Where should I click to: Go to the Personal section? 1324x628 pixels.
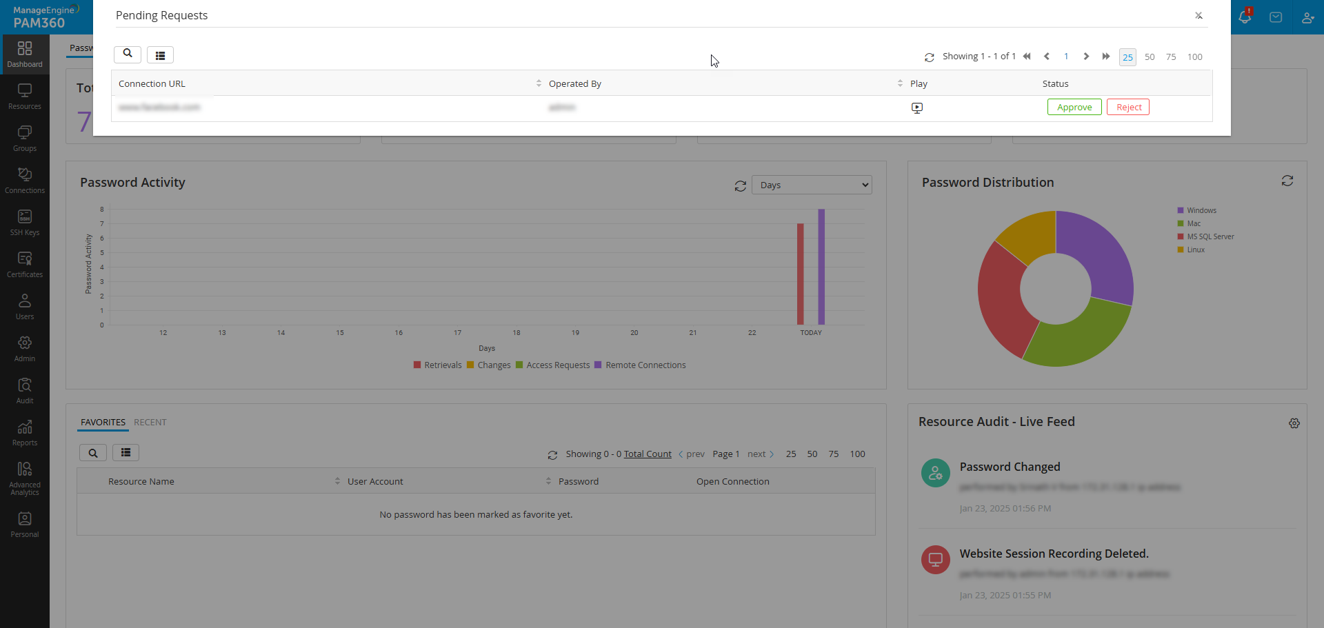click(25, 525)
